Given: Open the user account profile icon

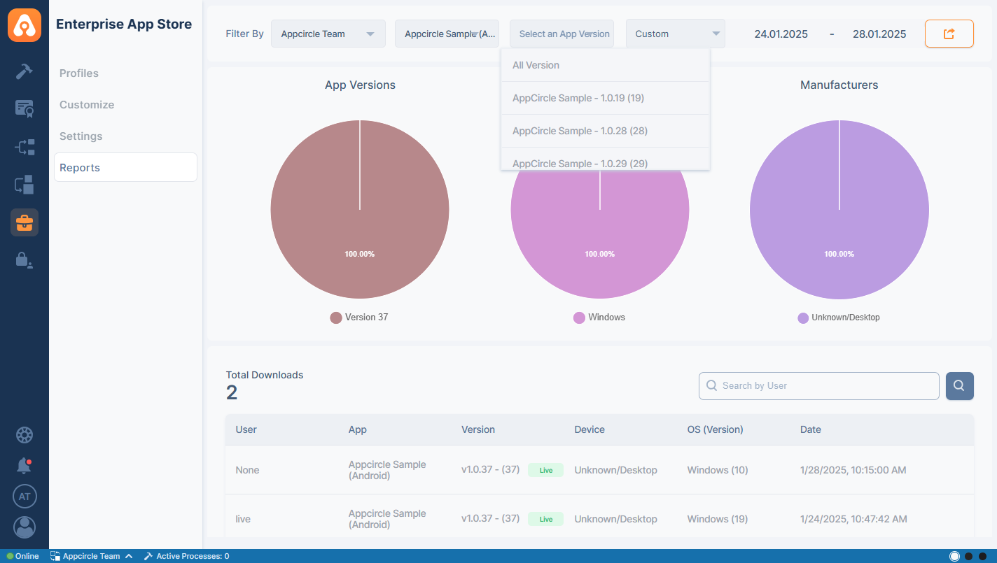Looking at the screenshot, I should tap(25, 527).
